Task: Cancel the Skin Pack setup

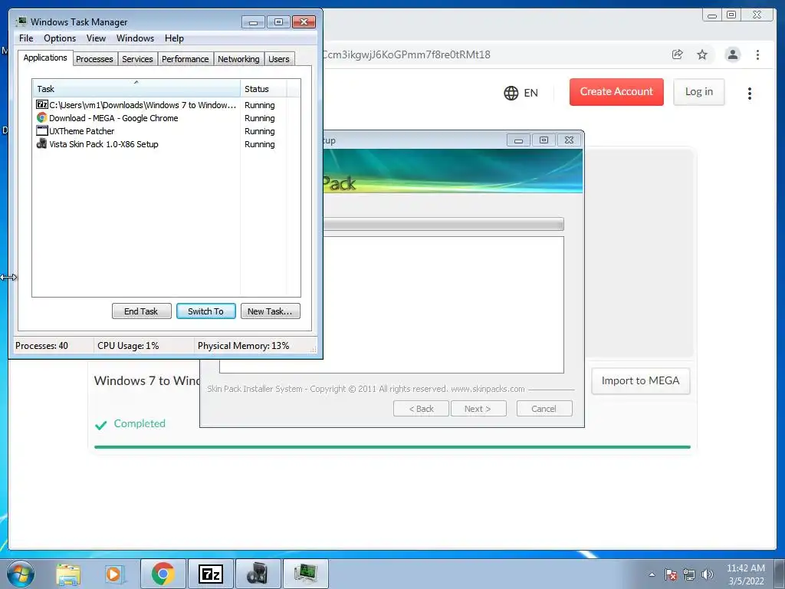Action: (544, 409)
